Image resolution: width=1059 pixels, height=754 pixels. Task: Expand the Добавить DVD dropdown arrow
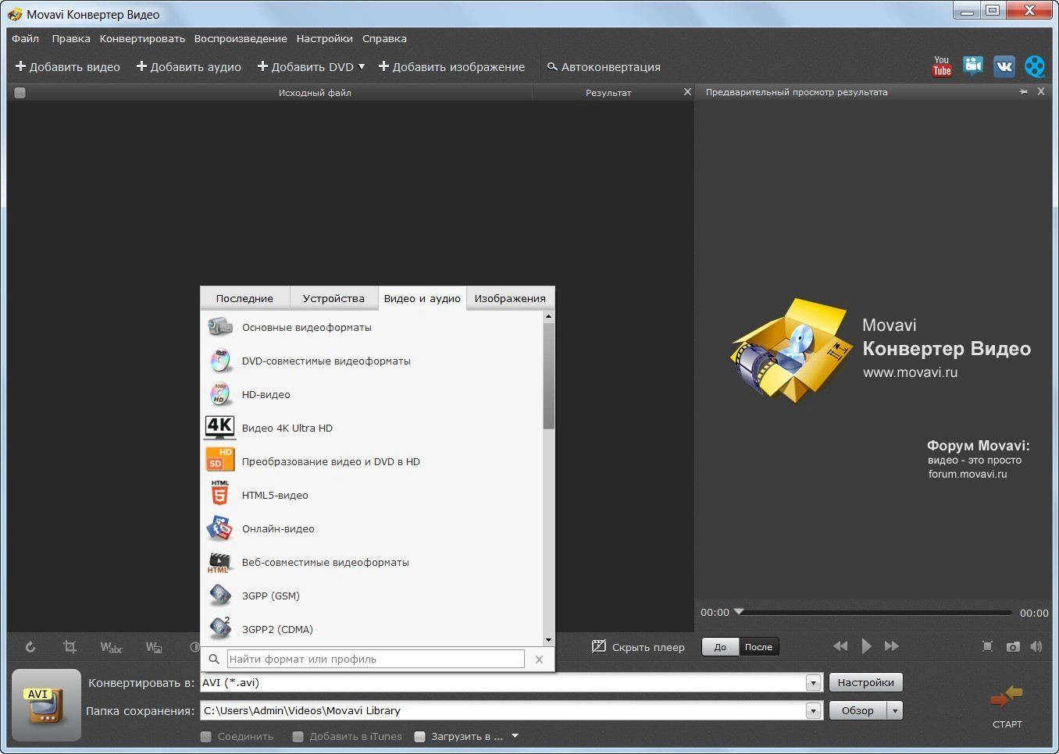pos(362,66)
